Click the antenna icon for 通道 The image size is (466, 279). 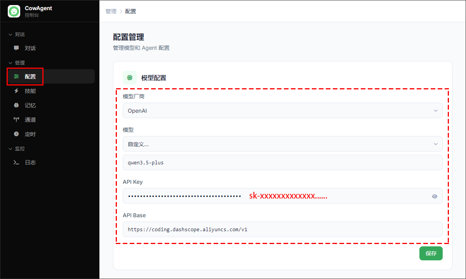pyautogui.click(x=16, y=120)
